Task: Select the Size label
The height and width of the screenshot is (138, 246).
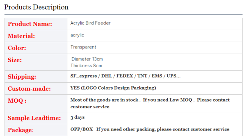Action: (x=15, y=60)
